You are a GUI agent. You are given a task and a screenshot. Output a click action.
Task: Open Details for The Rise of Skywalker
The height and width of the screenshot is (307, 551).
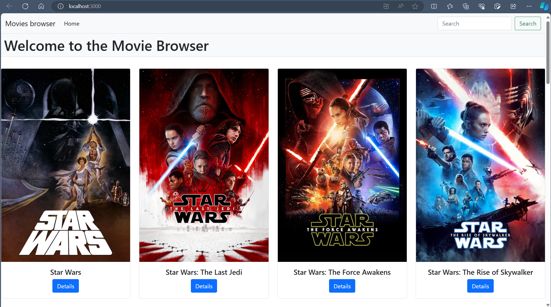pyautogui.click(x=480, y=286)
